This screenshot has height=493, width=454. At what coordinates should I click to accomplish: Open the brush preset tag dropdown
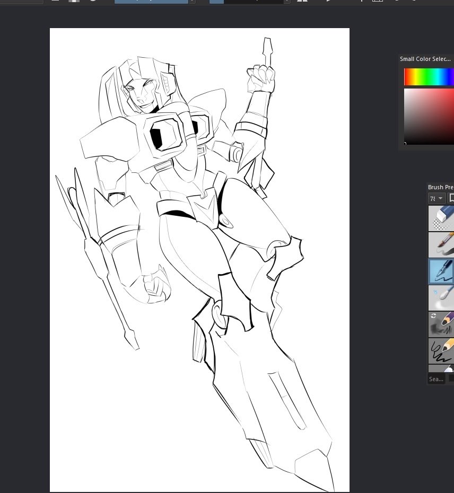(x=436, y=198)
